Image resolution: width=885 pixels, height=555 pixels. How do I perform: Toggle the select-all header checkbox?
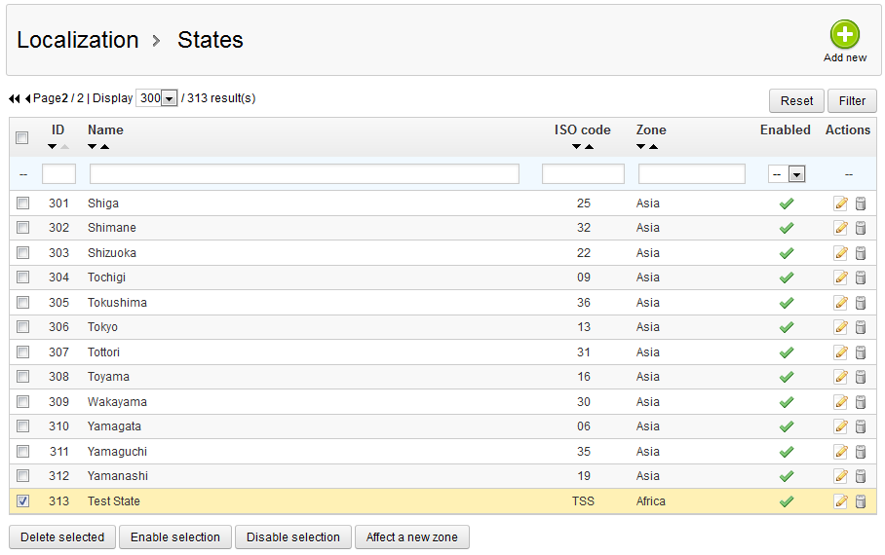22,137
